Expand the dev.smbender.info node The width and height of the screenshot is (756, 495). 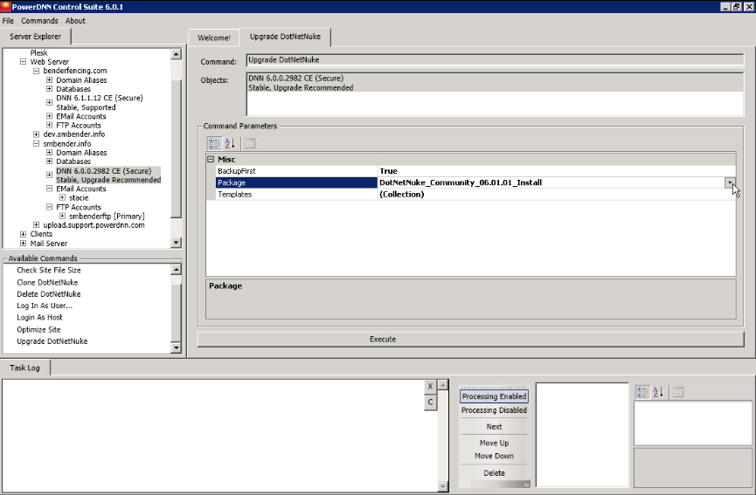36,134
